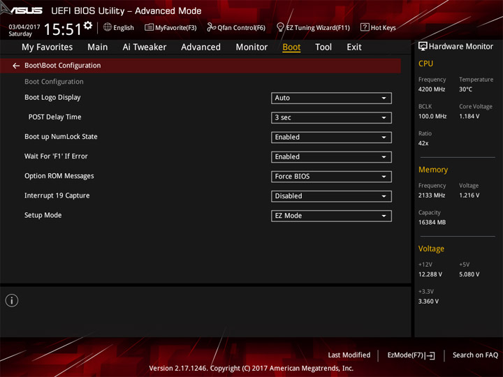
Task: Go to the Advanced tab
Action: (x=201, y=47)
